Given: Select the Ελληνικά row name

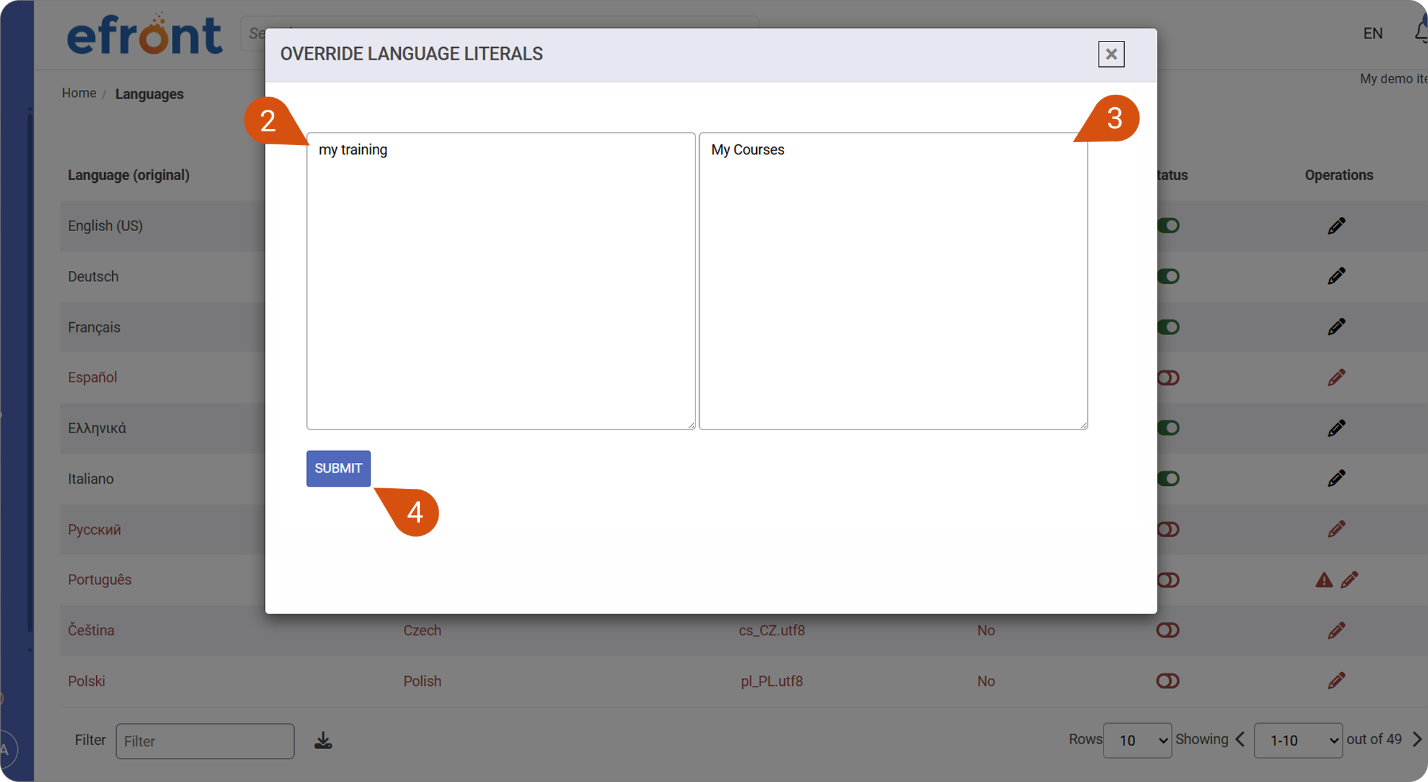Looking at the screenshot, I should pyautogui.click(x=97, y=428).
